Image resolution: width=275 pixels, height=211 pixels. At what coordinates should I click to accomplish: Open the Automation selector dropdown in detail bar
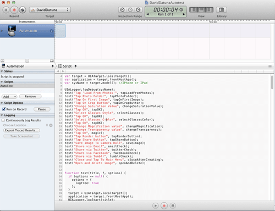pos(28,66)
